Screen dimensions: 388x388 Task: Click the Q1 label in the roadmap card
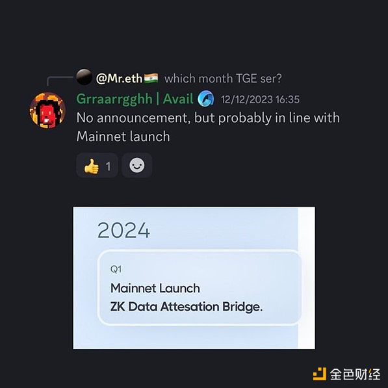pyautogui.click(x=116, y=269)
